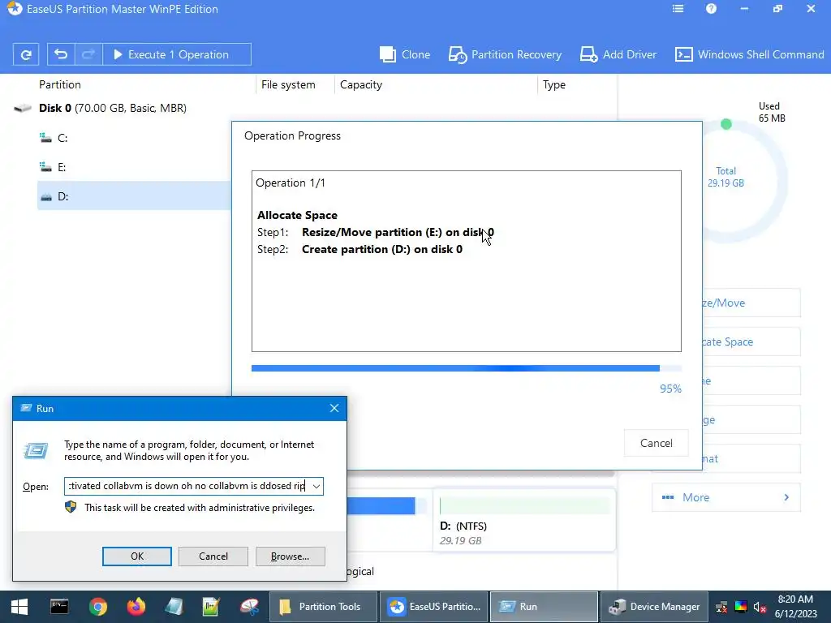Cancel the Operation Progress dialog

coord(656,443)
